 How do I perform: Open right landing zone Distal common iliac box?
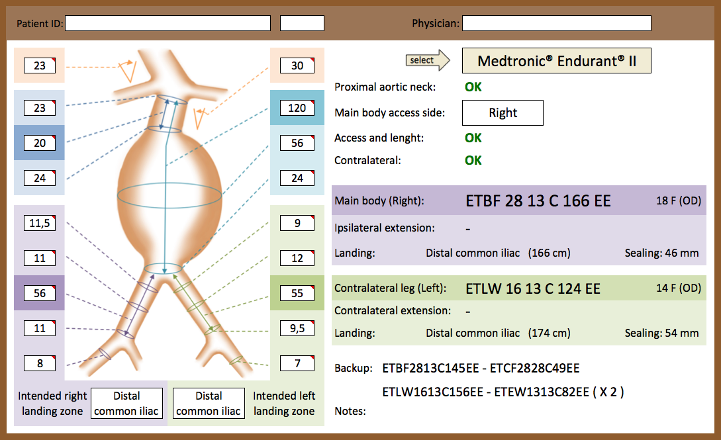click(126, 403)
